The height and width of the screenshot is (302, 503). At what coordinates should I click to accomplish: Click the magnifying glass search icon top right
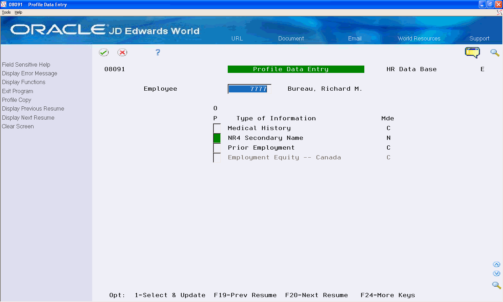click(495, 53)
